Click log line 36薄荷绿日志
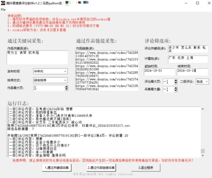Image resolution: width=212 pixels, height=178 pixels. pyautogui.click(x=32, y=149)
